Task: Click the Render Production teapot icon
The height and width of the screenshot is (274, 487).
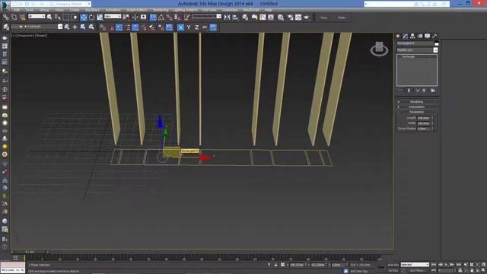Action: point(307,18)
